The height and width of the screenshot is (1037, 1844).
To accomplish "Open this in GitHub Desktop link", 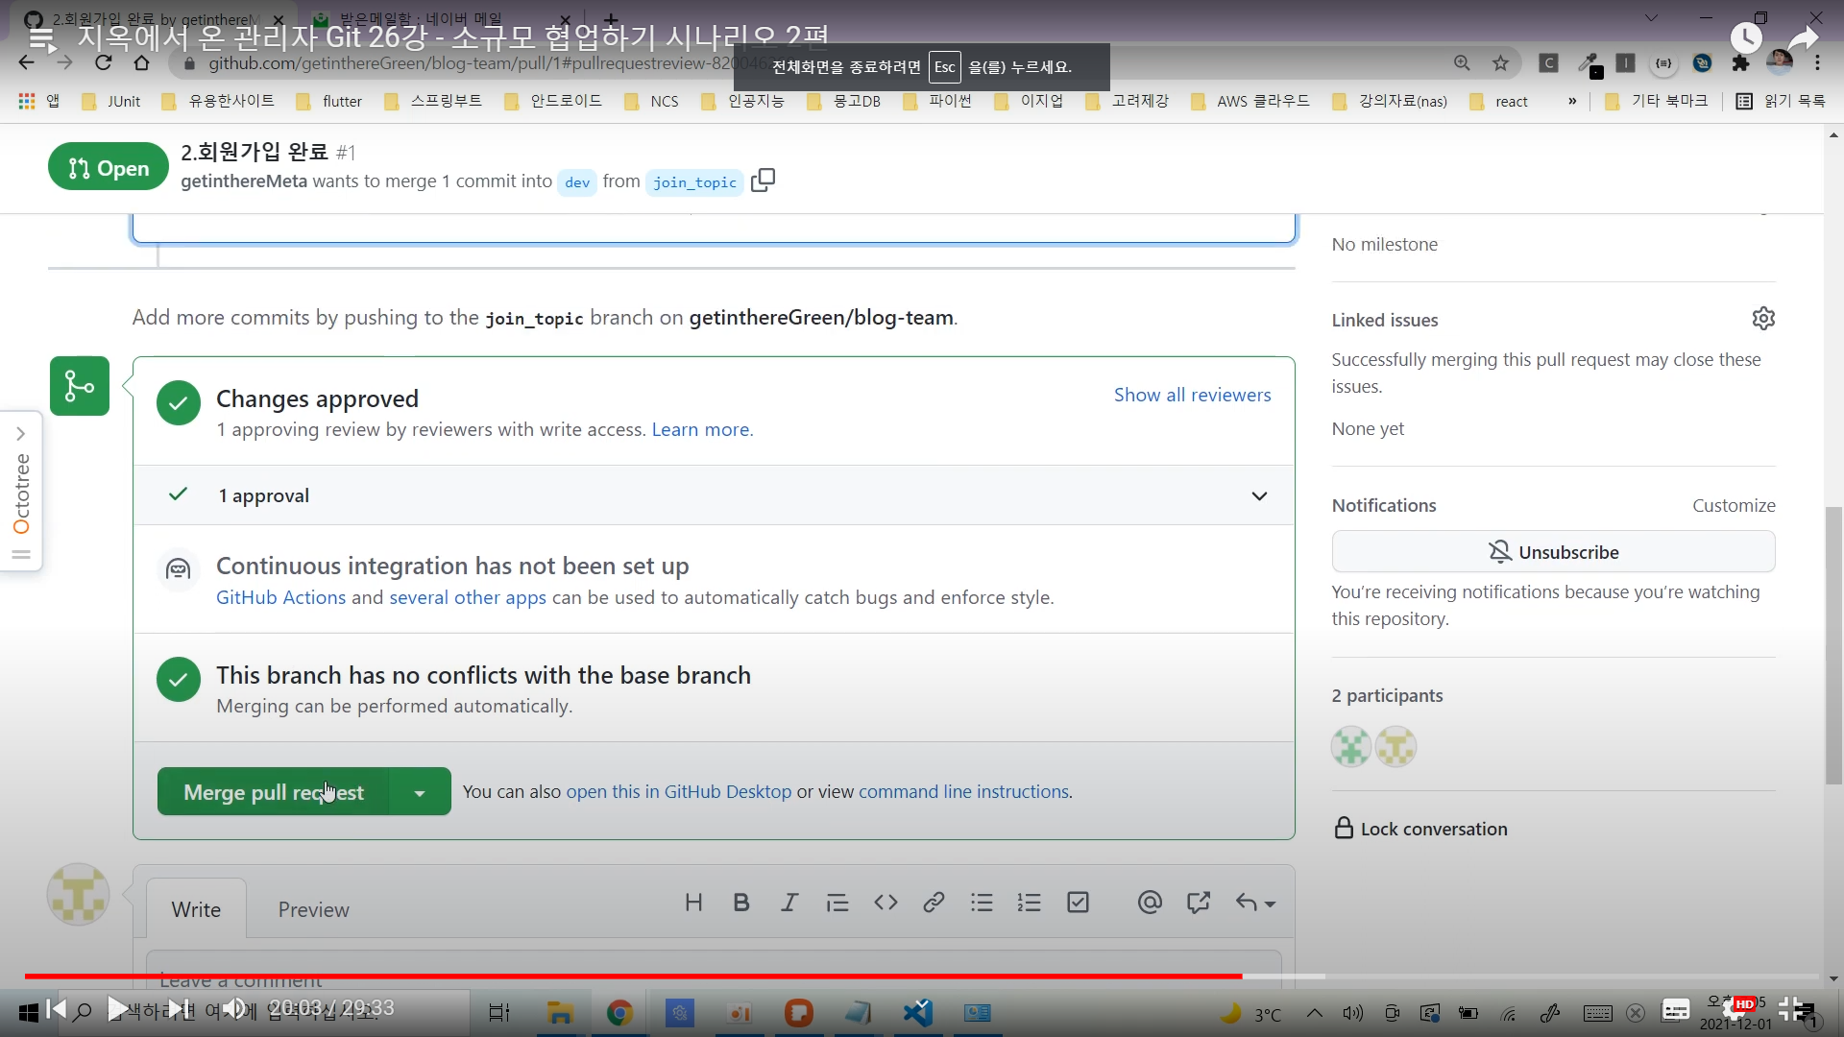I will [679, 791].
